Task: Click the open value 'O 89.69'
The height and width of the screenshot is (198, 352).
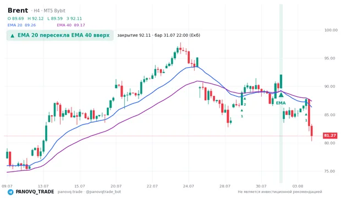Action: [x=15, y=18]
